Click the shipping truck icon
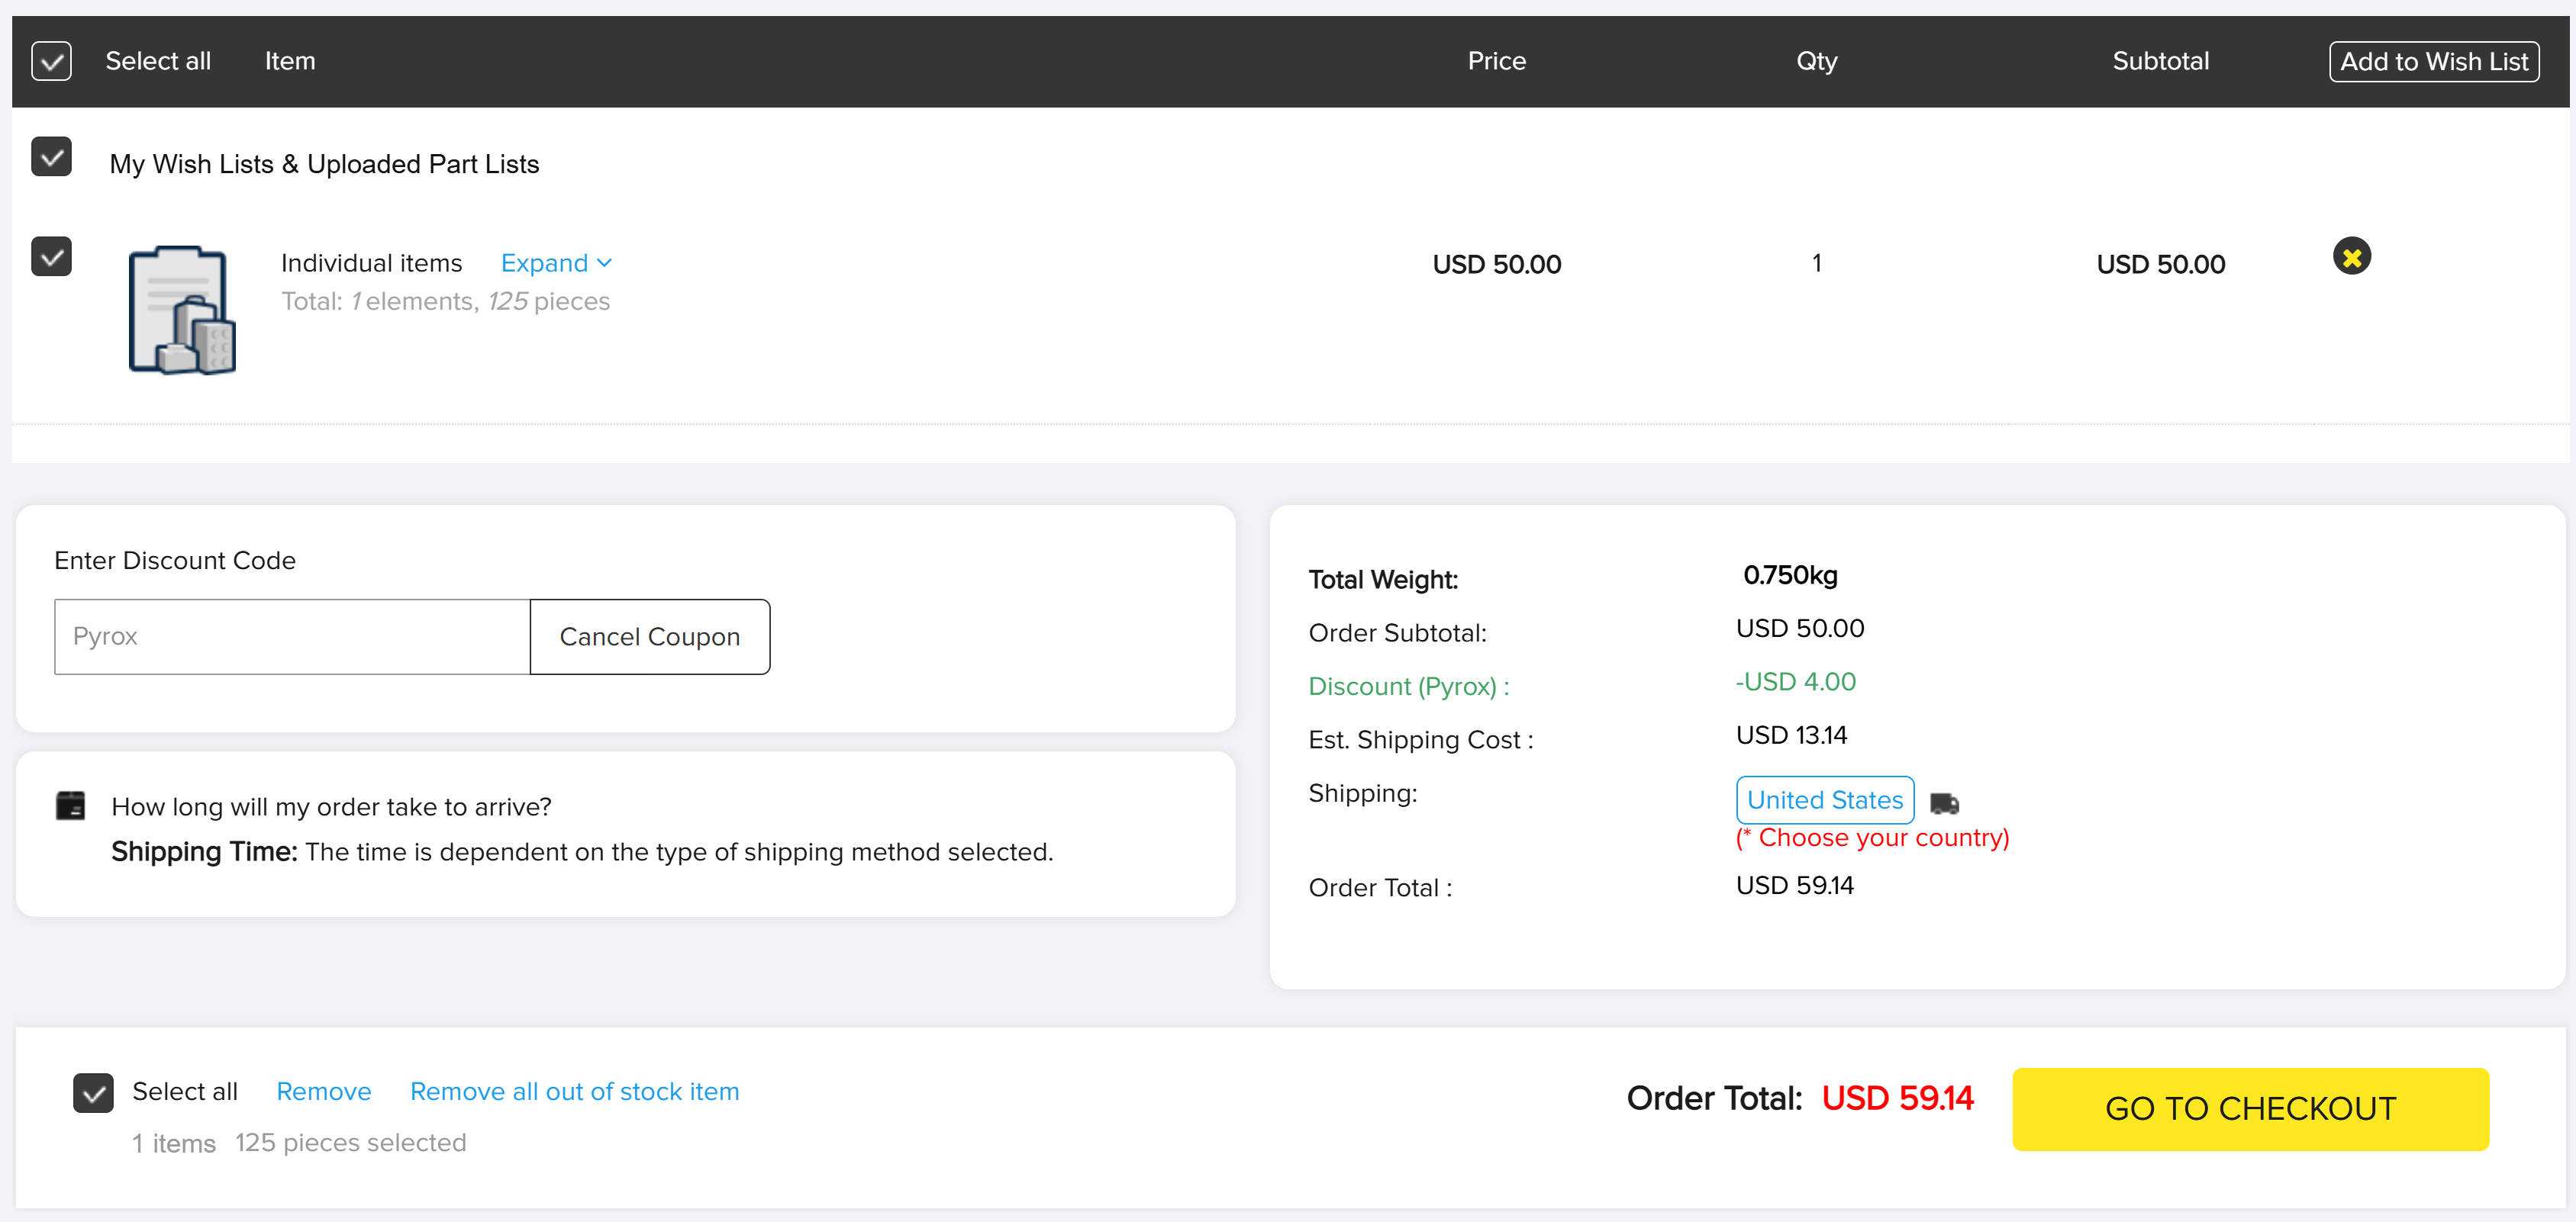The image size is (2576, 1222). [x=1943, y=802]
